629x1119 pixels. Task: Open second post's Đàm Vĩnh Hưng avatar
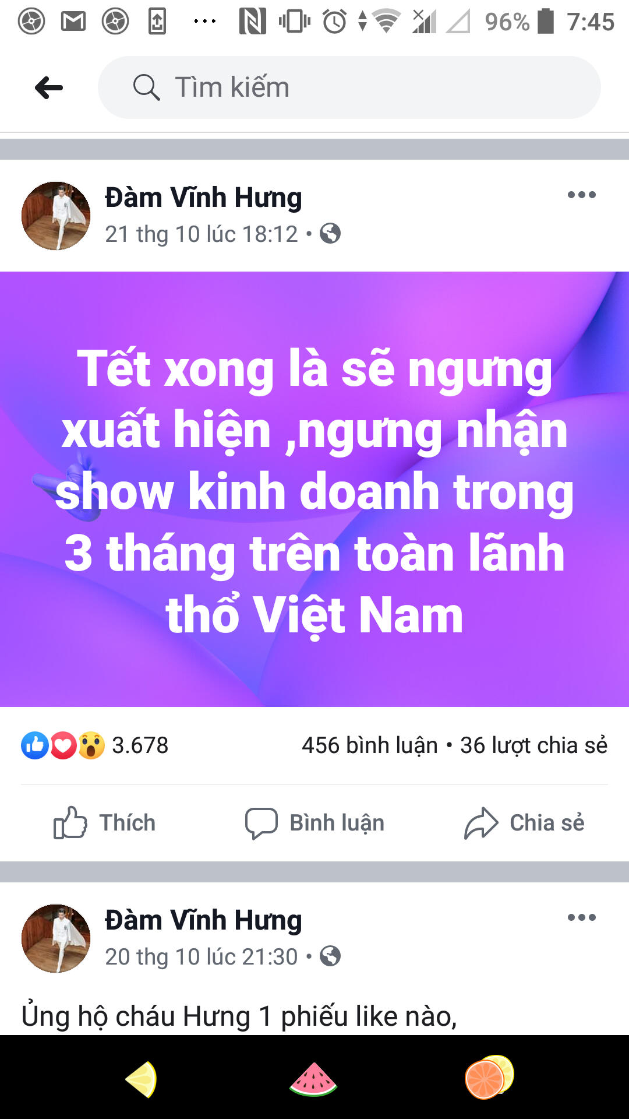(x=56, y=938)
